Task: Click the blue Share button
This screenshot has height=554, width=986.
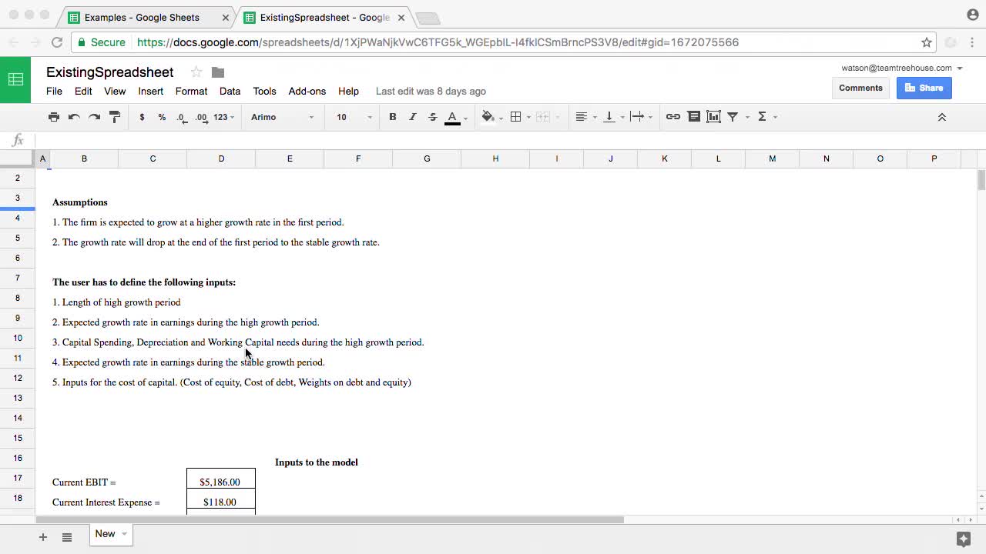Action: tap(924, 88)
